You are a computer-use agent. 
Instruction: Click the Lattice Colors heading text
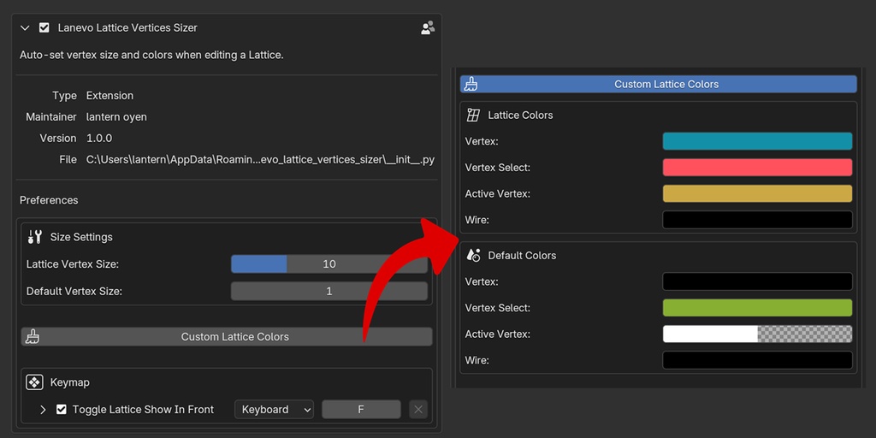pyautogui.click(x=520, y=115)
